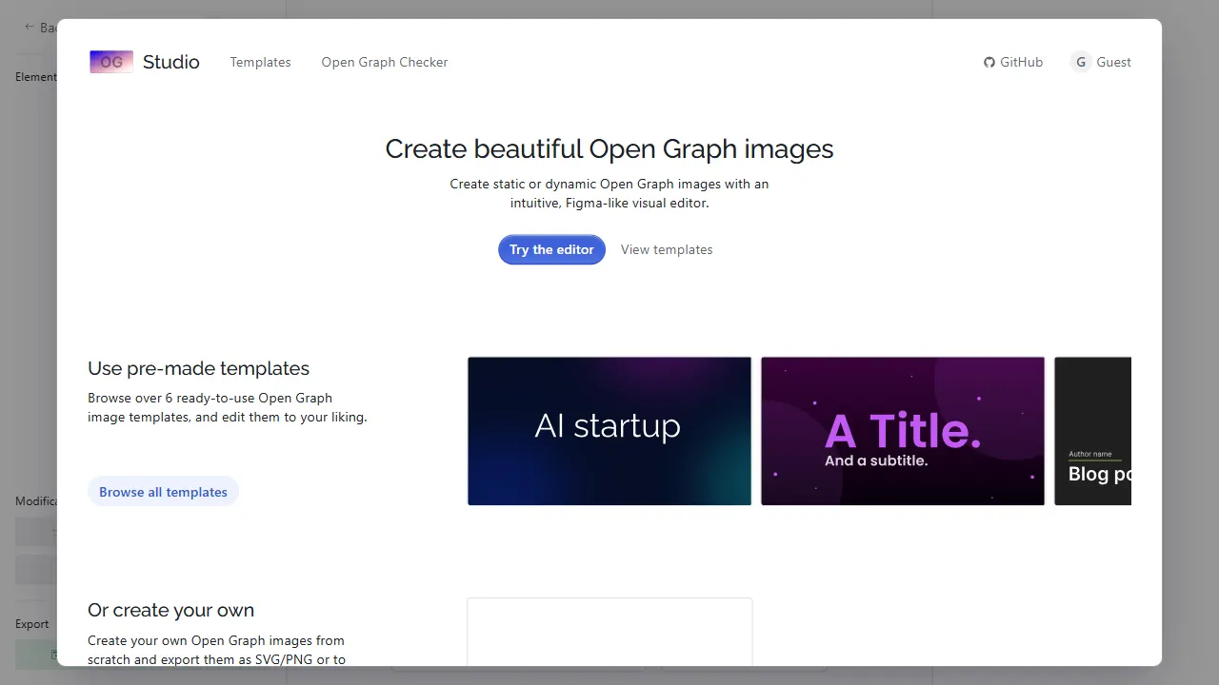Click Browse all templates button
Viewport: 1219px width, 685px height.
click(163, 492)
